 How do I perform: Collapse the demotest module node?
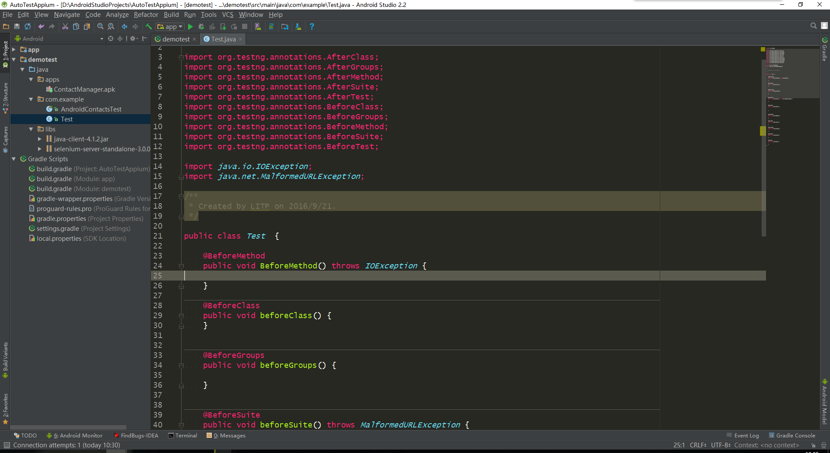click(x=14, y=60)
